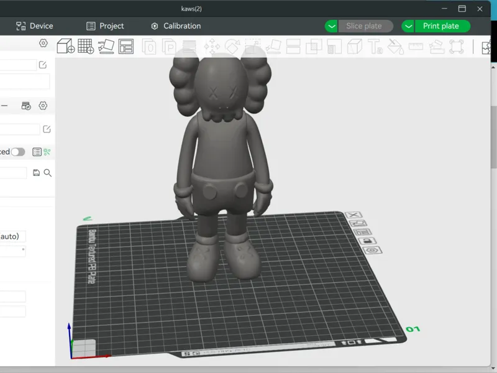The width and height of the screenshot is (497, 373).
Task: Open the Mesh boolean tool
Action: click(314, 47)
